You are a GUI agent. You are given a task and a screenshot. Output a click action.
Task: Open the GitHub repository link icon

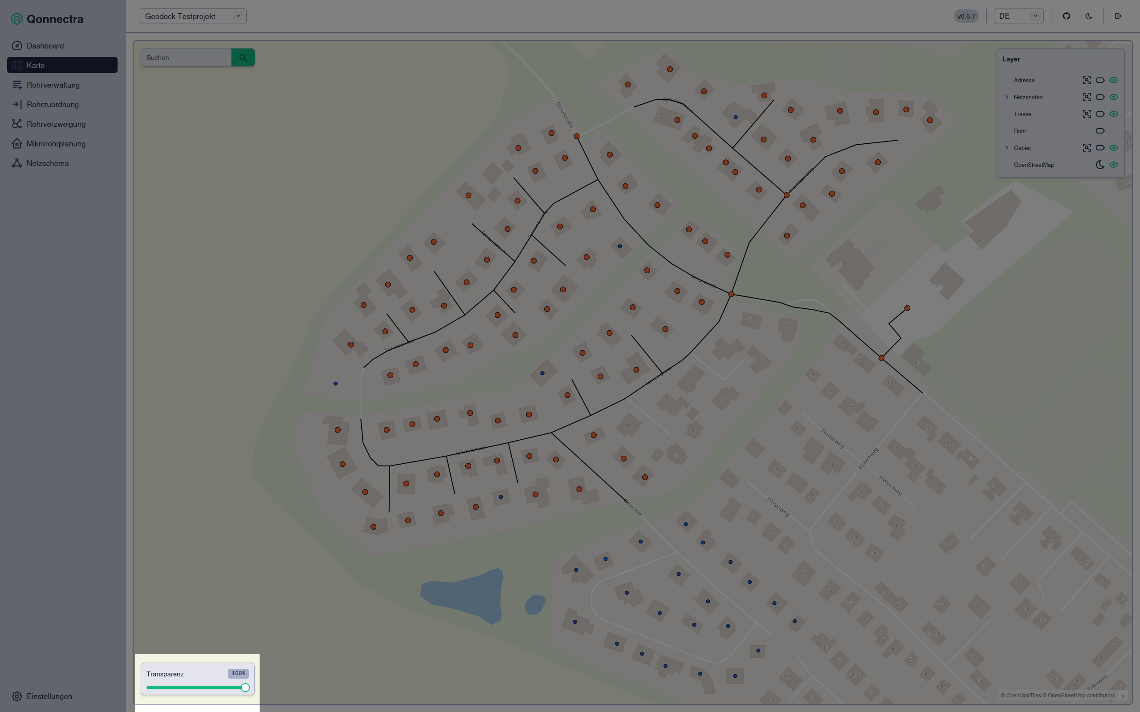[1067, 16]
